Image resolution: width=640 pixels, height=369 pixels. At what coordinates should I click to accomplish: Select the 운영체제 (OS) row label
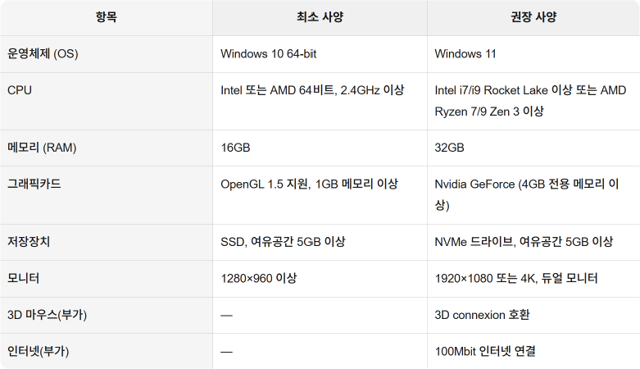coord(43,54)
